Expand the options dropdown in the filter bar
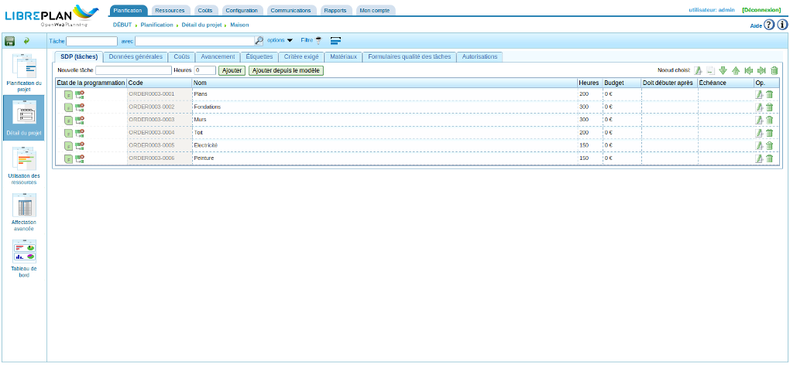Viewport: 790px width, 367px height. coord(280,40)
